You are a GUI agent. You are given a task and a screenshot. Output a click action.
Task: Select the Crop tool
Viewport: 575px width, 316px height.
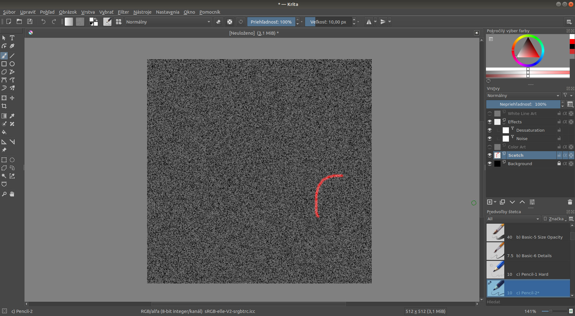pyautogui.click(x=4, y=106)
